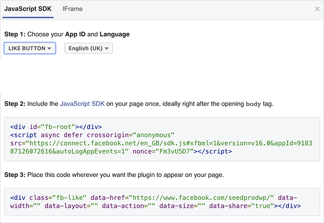The image size is (324, 223).
Task: Switch to the JavaScript SDK tab
Action: [x=28, y=9]
